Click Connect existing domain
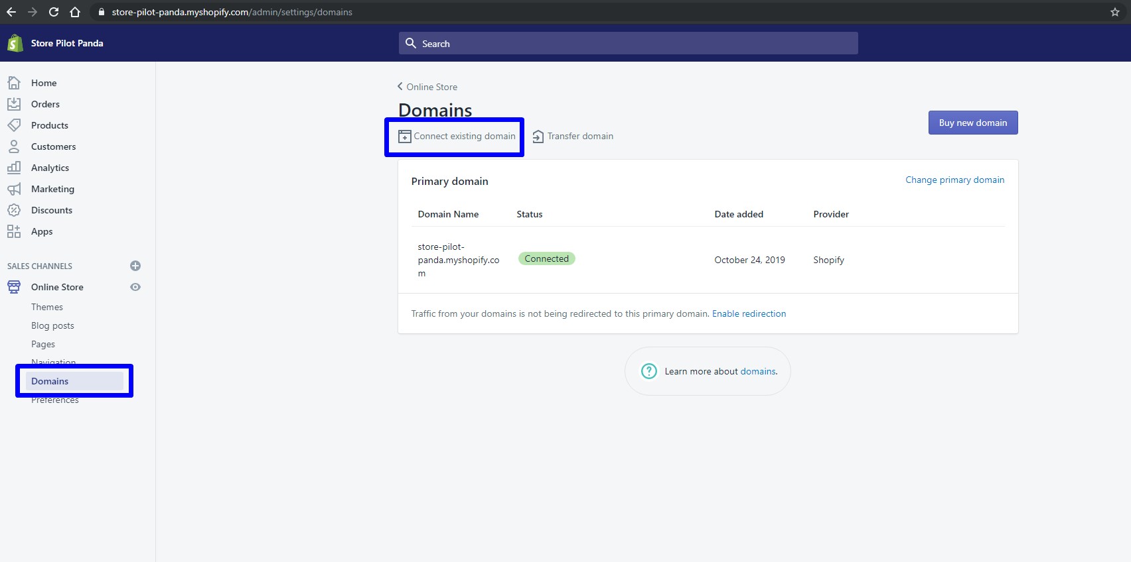Screen dimensions: 1131x562 coord(457,137)
